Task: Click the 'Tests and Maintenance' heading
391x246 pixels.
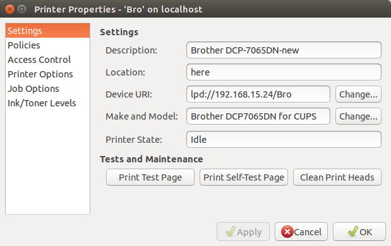Action: (x=152, y=159)
